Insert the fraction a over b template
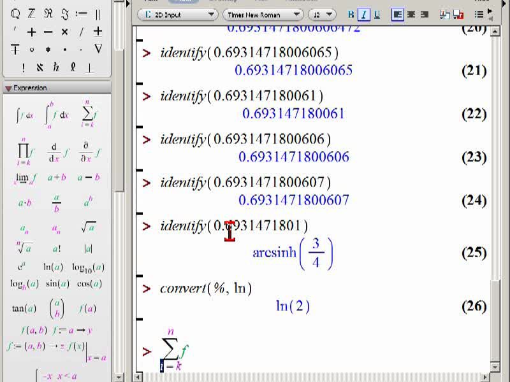 (x=57, y=203)
